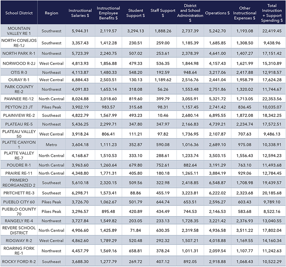Click the NORTH PARK R-1 row name

coord(19,53)
